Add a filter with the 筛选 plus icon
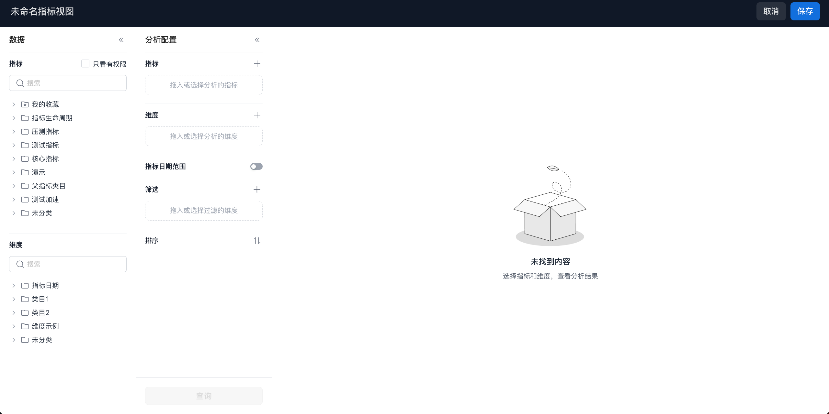Screen dimensions: 829x414 pyautogui.click(x=257, y=190)
